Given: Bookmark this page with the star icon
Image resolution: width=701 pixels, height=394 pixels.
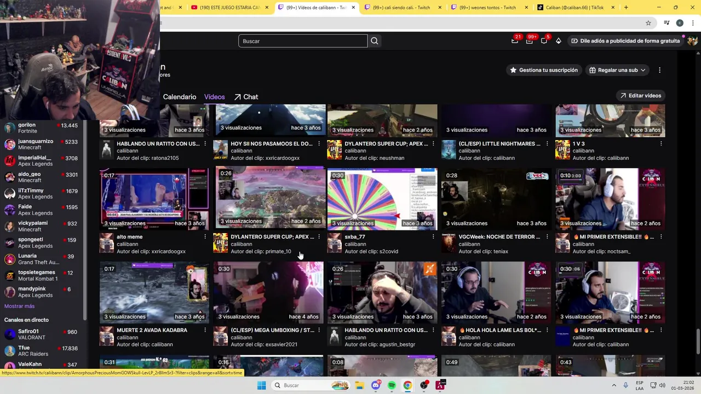Looking at the screenshot, I should [x=648, y=23].
